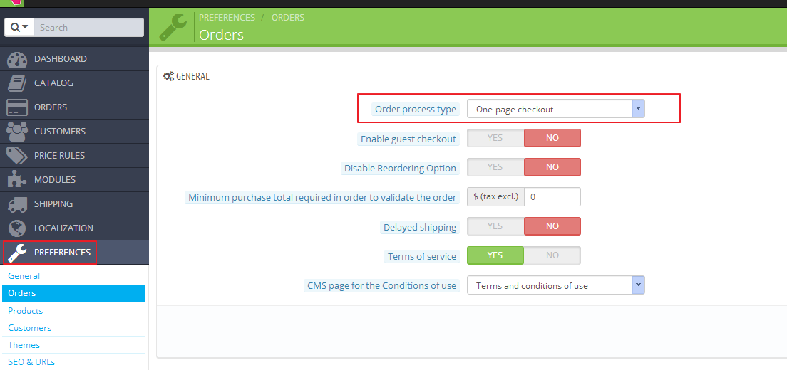
Task: Click the Localization globe icon
Action: [x=17, y=228]
